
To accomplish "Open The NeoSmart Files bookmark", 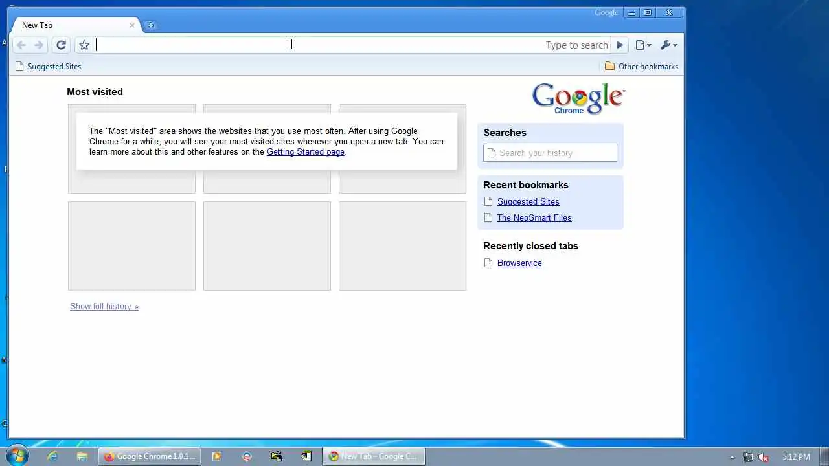I will click(534, 218).
